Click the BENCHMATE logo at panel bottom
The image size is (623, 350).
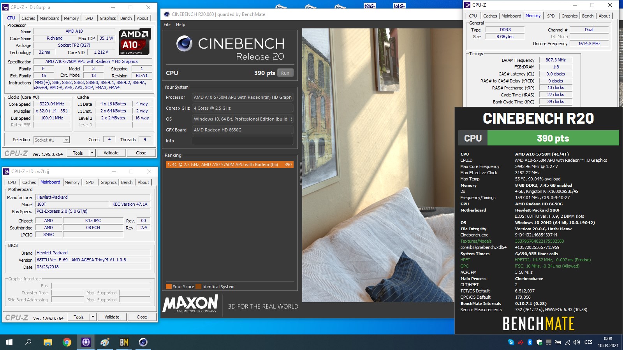(539, 324)
